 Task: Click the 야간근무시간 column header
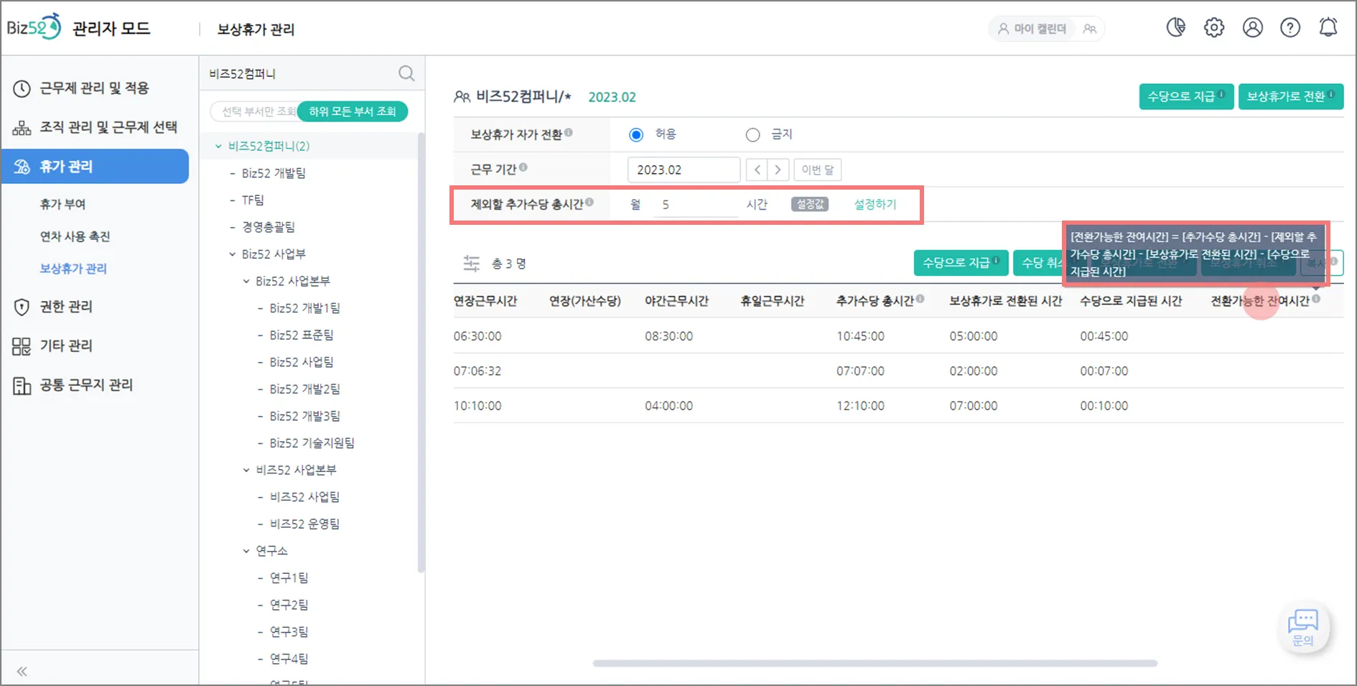[x=676, y=301]
